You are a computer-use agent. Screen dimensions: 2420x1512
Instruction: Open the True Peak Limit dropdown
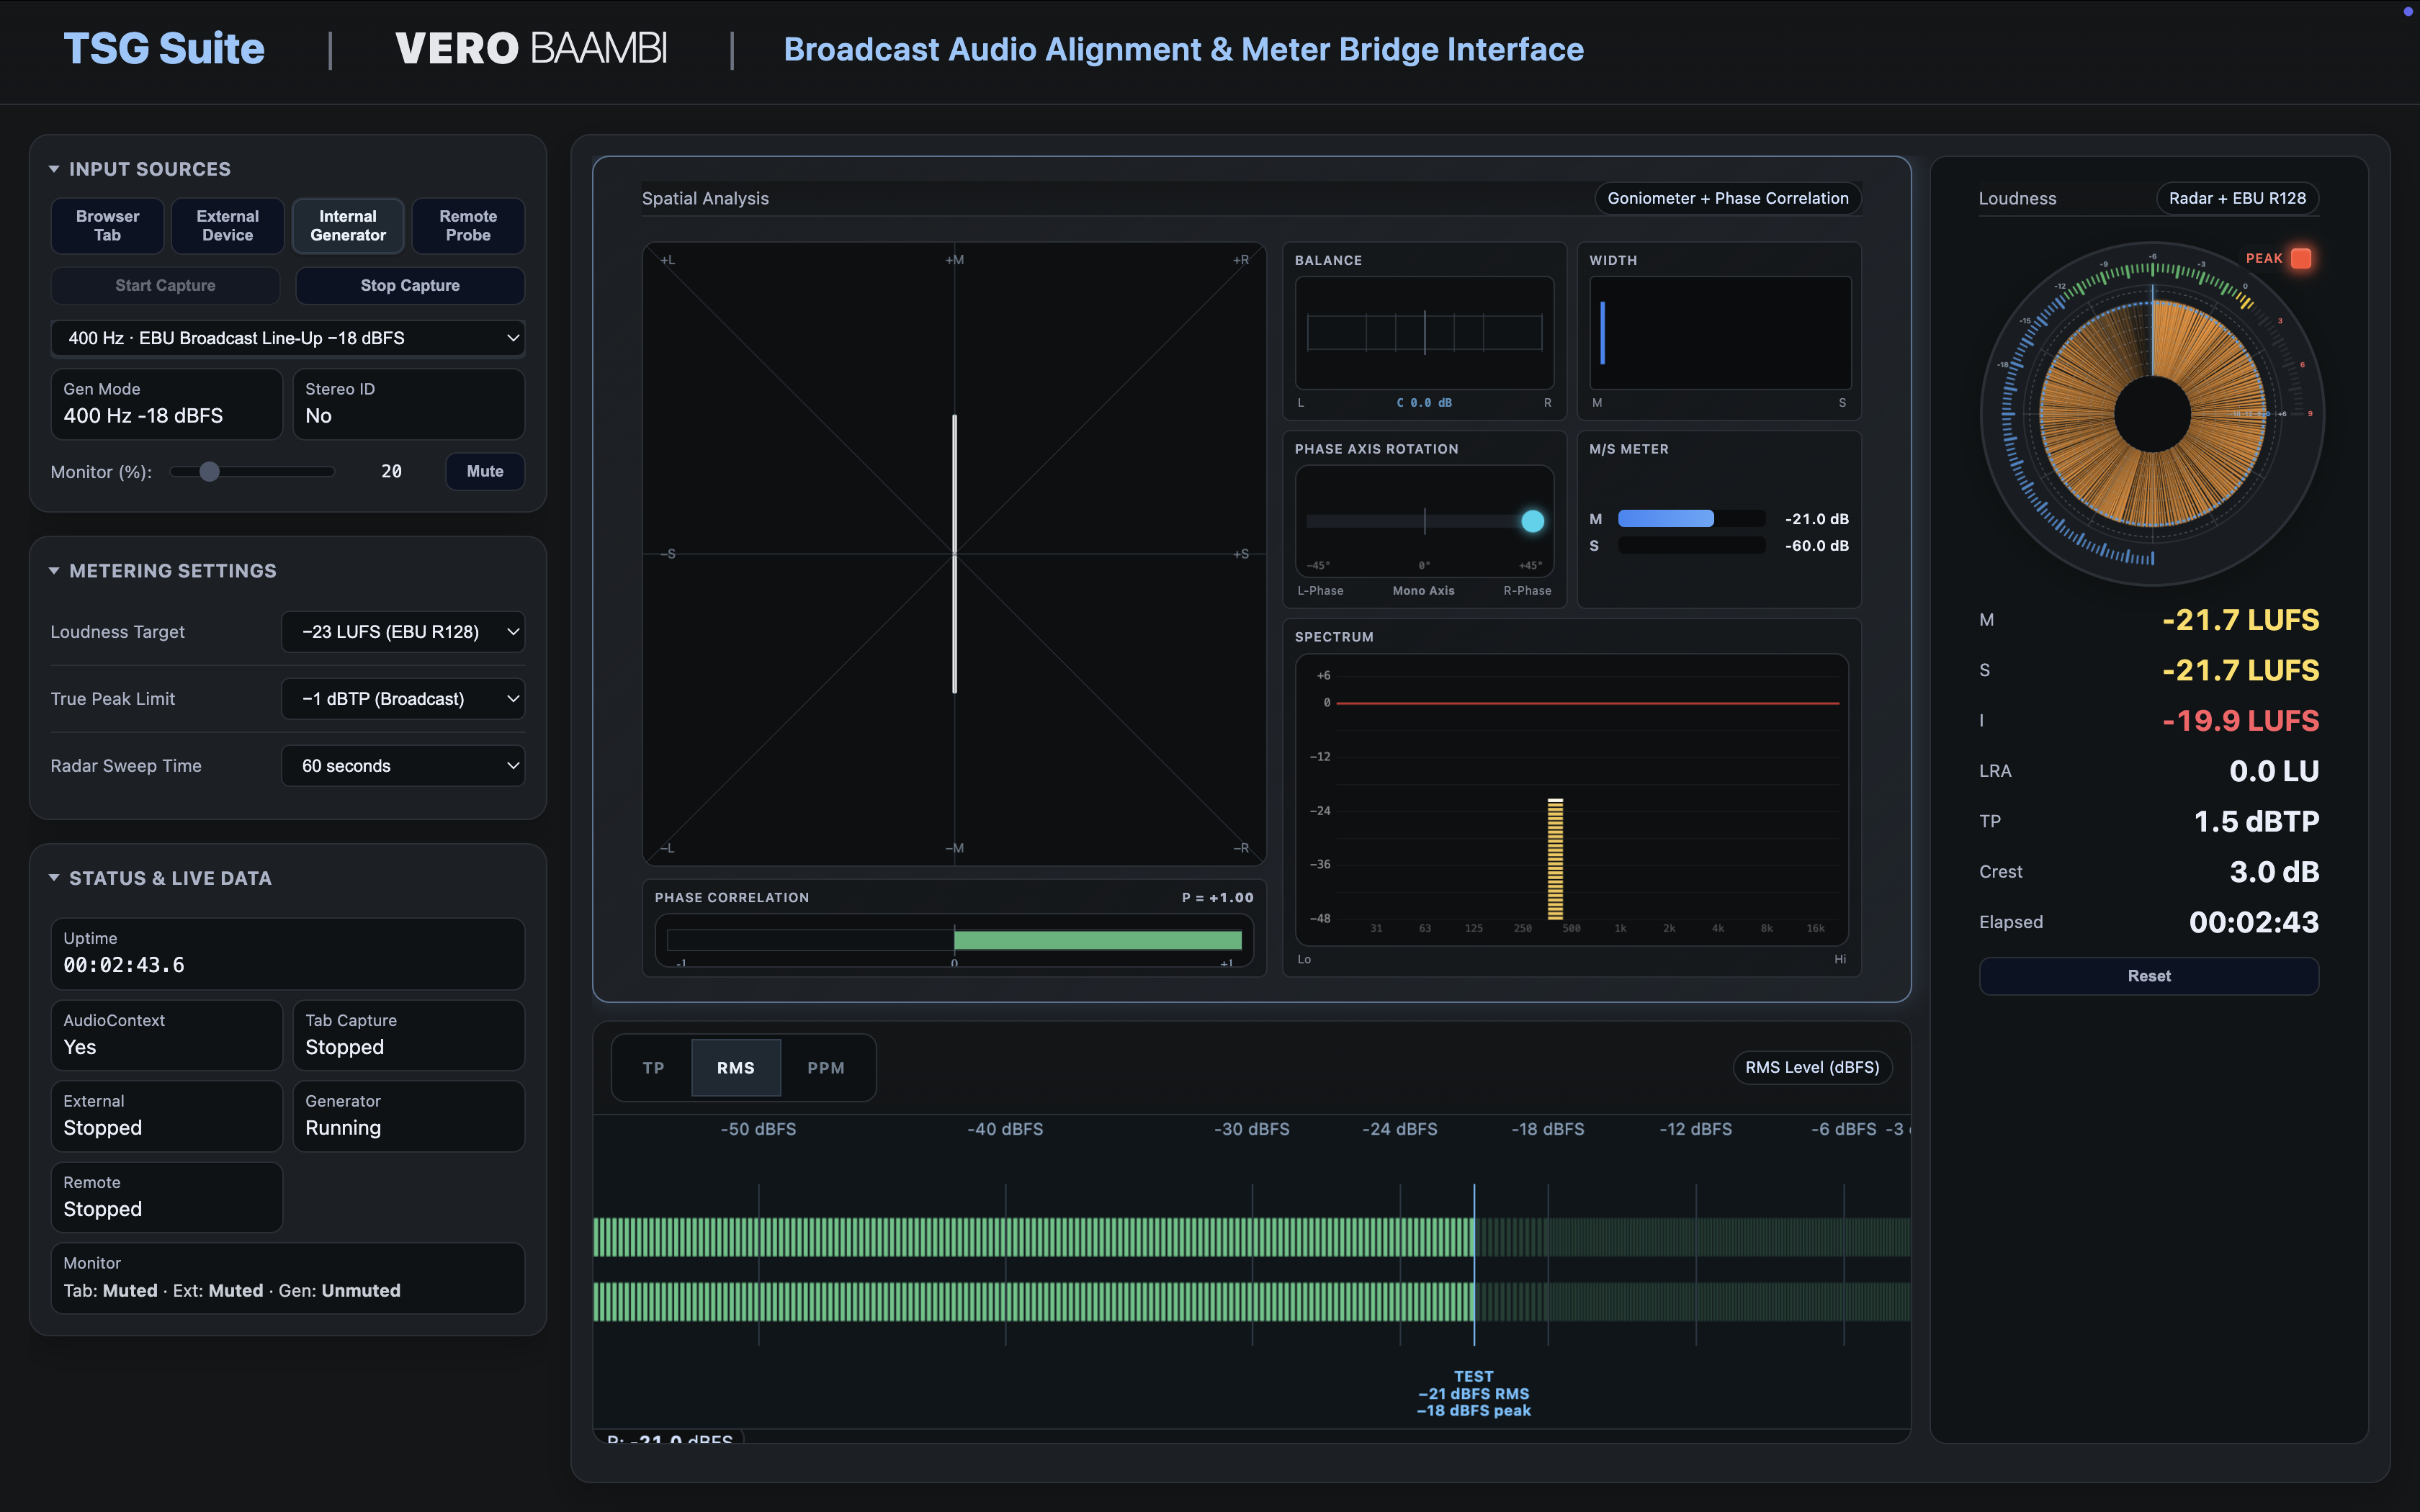pos(403,699)
